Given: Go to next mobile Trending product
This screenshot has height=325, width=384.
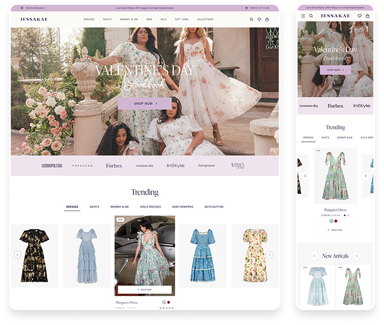Looking at the screenshot, I should 365,176.
